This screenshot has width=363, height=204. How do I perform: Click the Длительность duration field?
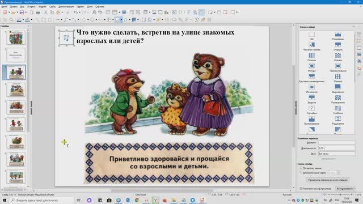(336, 148)
